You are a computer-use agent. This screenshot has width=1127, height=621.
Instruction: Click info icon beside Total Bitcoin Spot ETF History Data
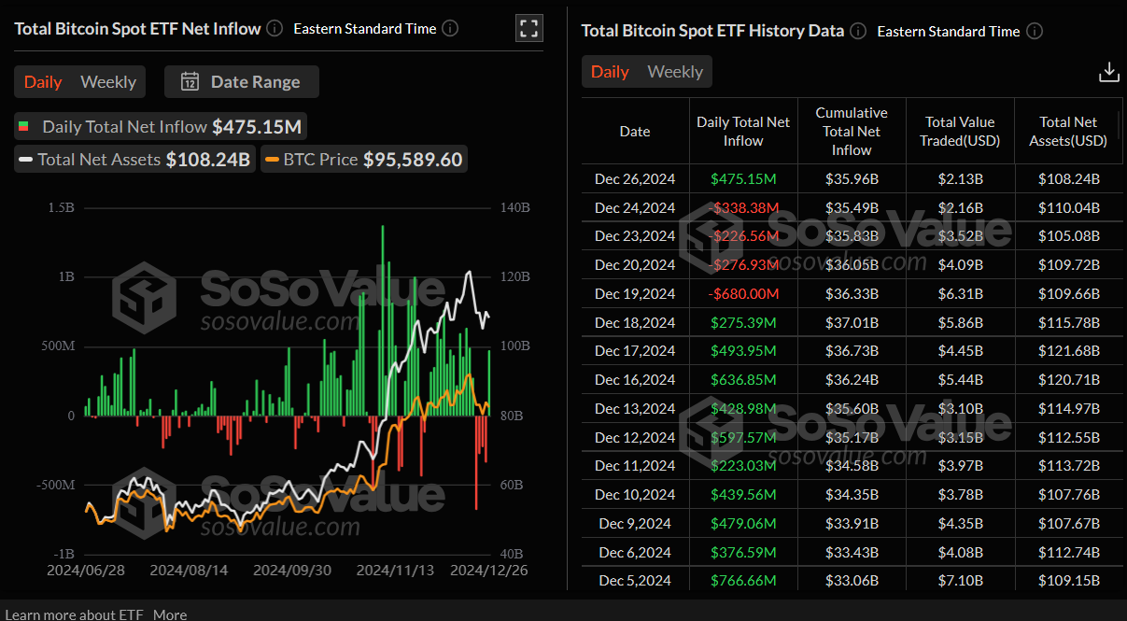click(858, 31)
